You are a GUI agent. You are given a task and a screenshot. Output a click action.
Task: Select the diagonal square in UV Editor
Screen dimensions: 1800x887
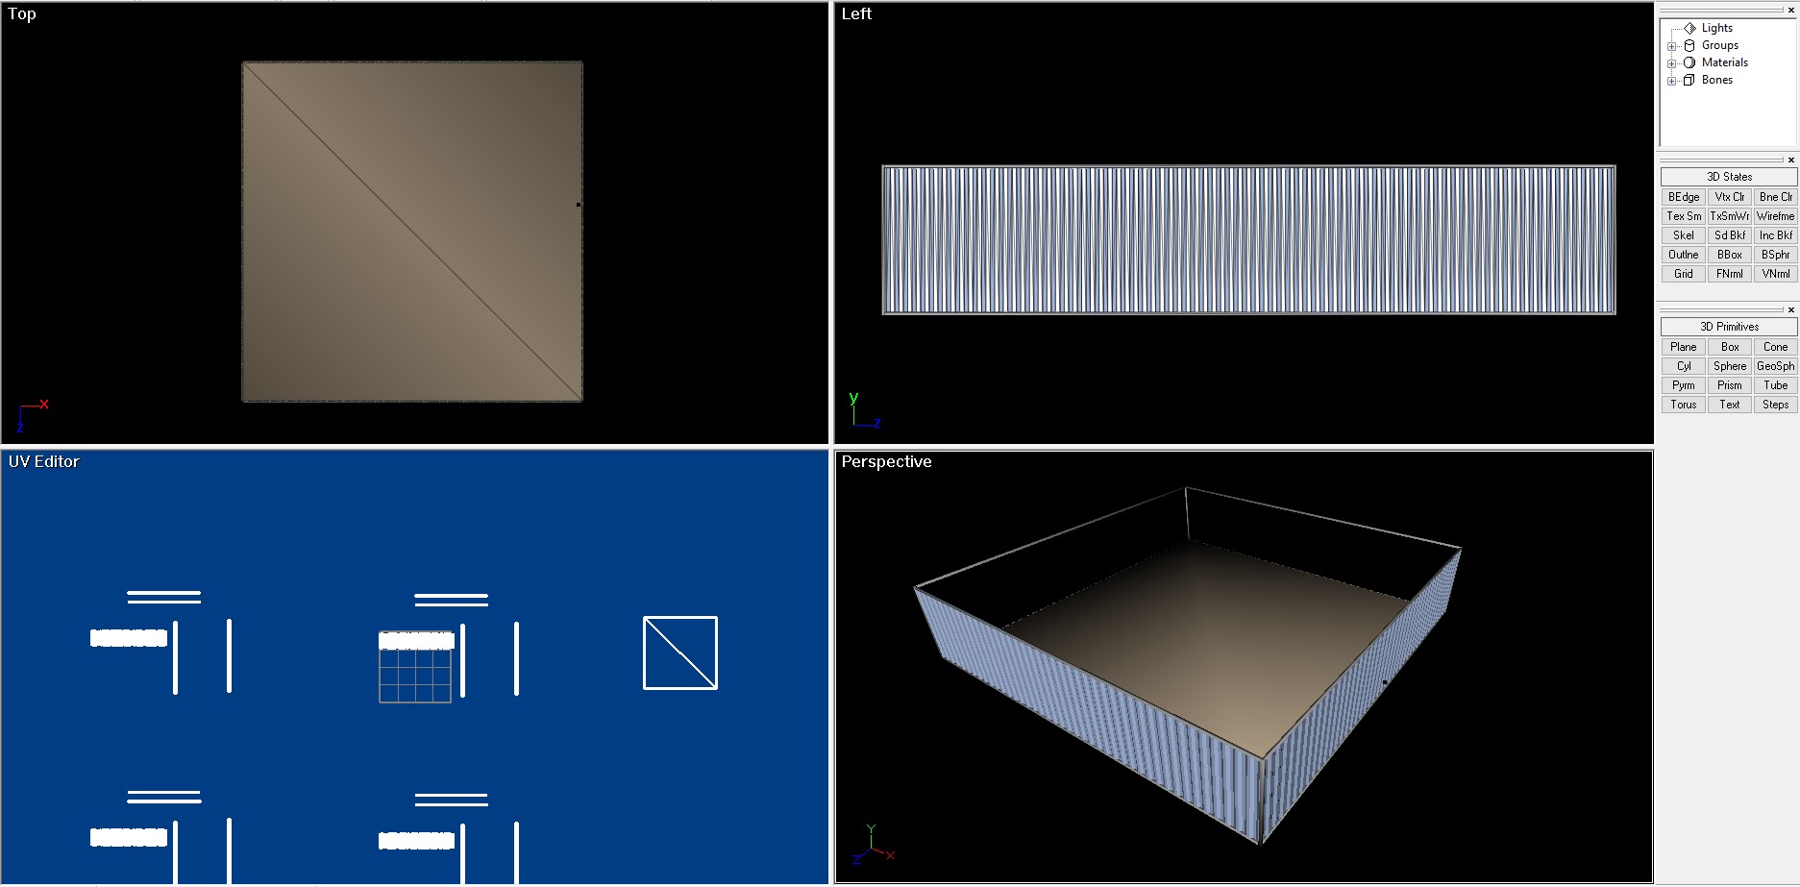(680, 653)
